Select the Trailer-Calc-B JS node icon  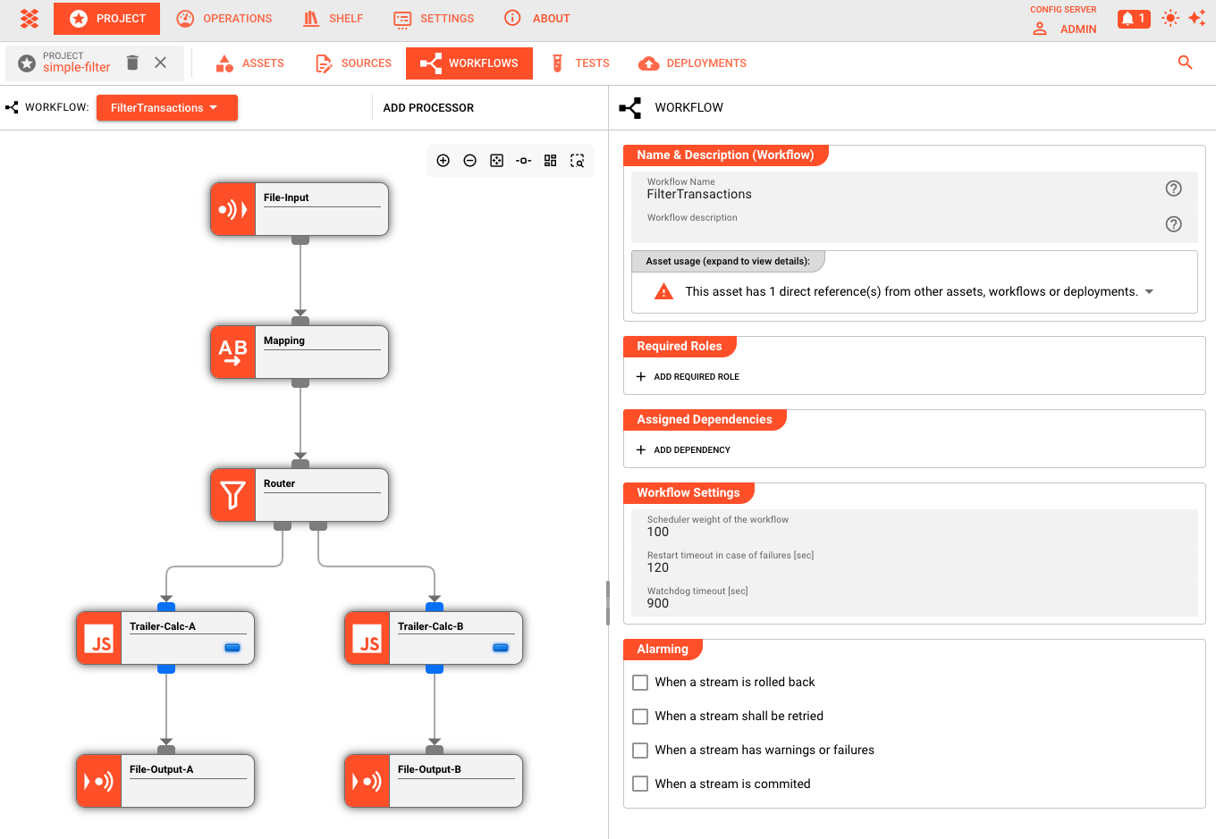pyautogui.click(x=367, y=638)
